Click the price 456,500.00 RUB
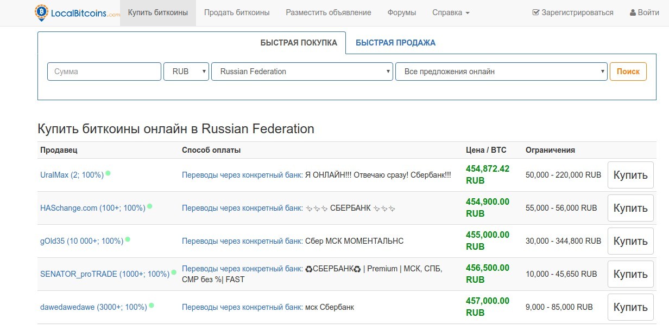 (488, 274)
